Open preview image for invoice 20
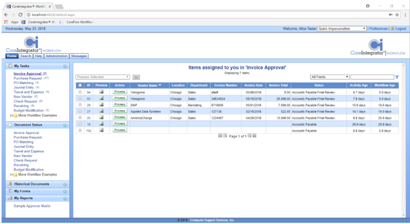Screen dimensions: 410x224 coord(101,117)
